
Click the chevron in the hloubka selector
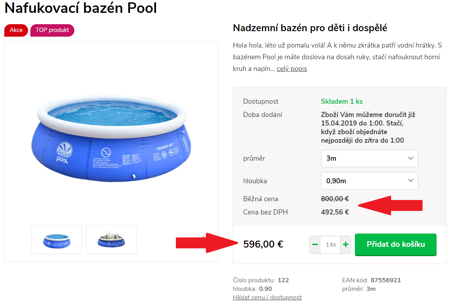[411, 181]
